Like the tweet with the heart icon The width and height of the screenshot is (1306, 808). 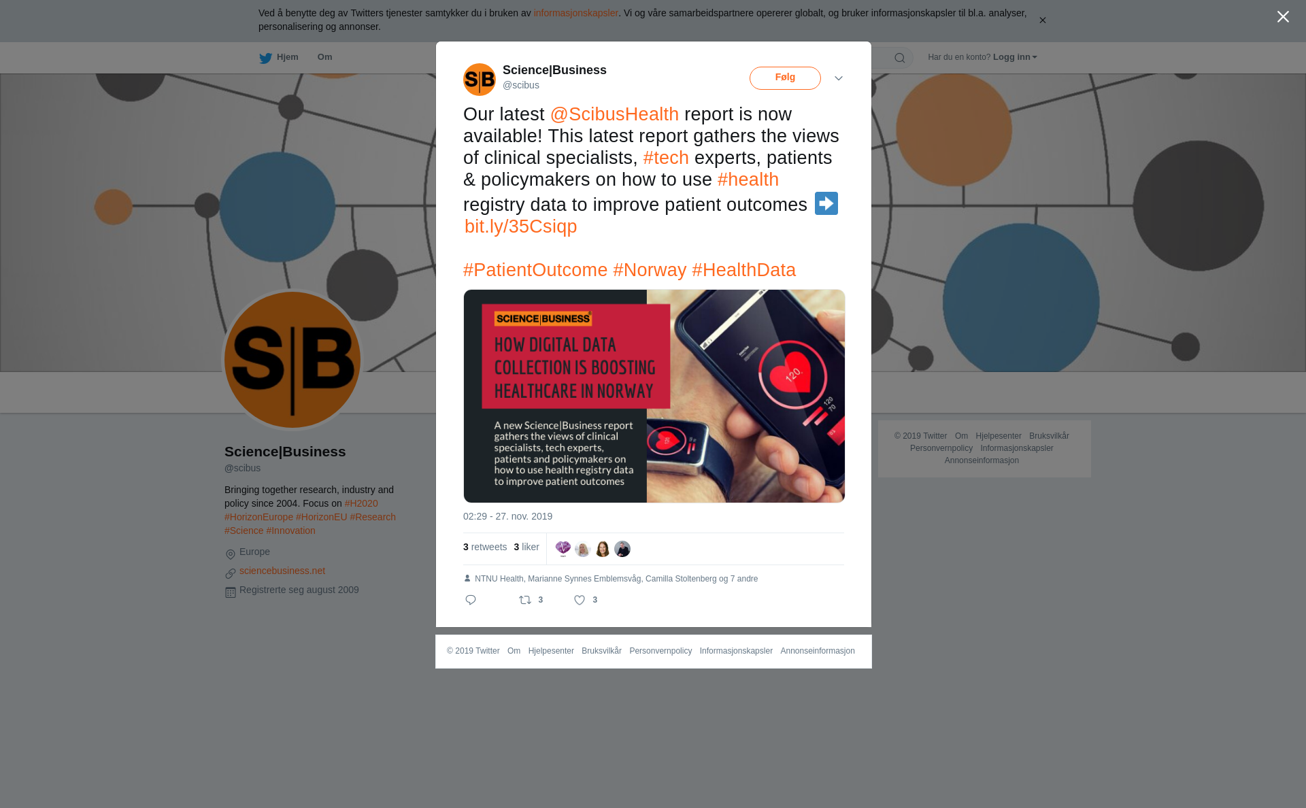(580, 600)
